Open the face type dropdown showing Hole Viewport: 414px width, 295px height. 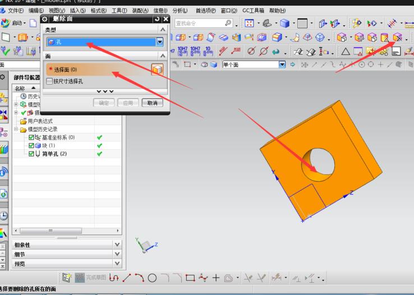pos(160,42)
